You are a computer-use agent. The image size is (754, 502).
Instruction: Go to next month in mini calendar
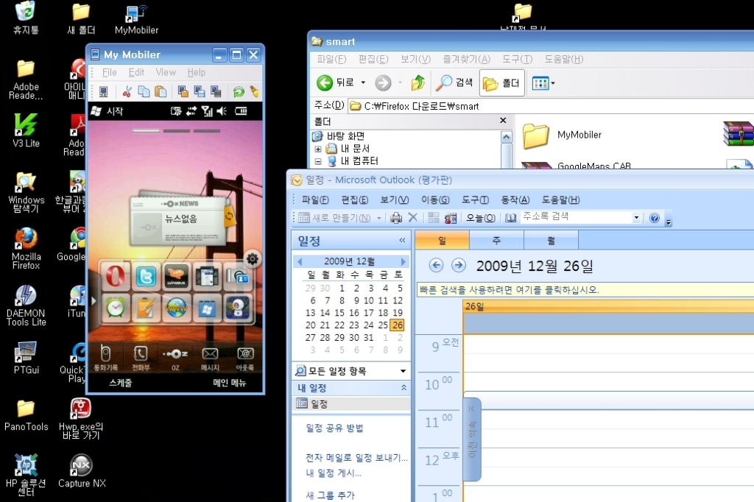tap(403, 261)
